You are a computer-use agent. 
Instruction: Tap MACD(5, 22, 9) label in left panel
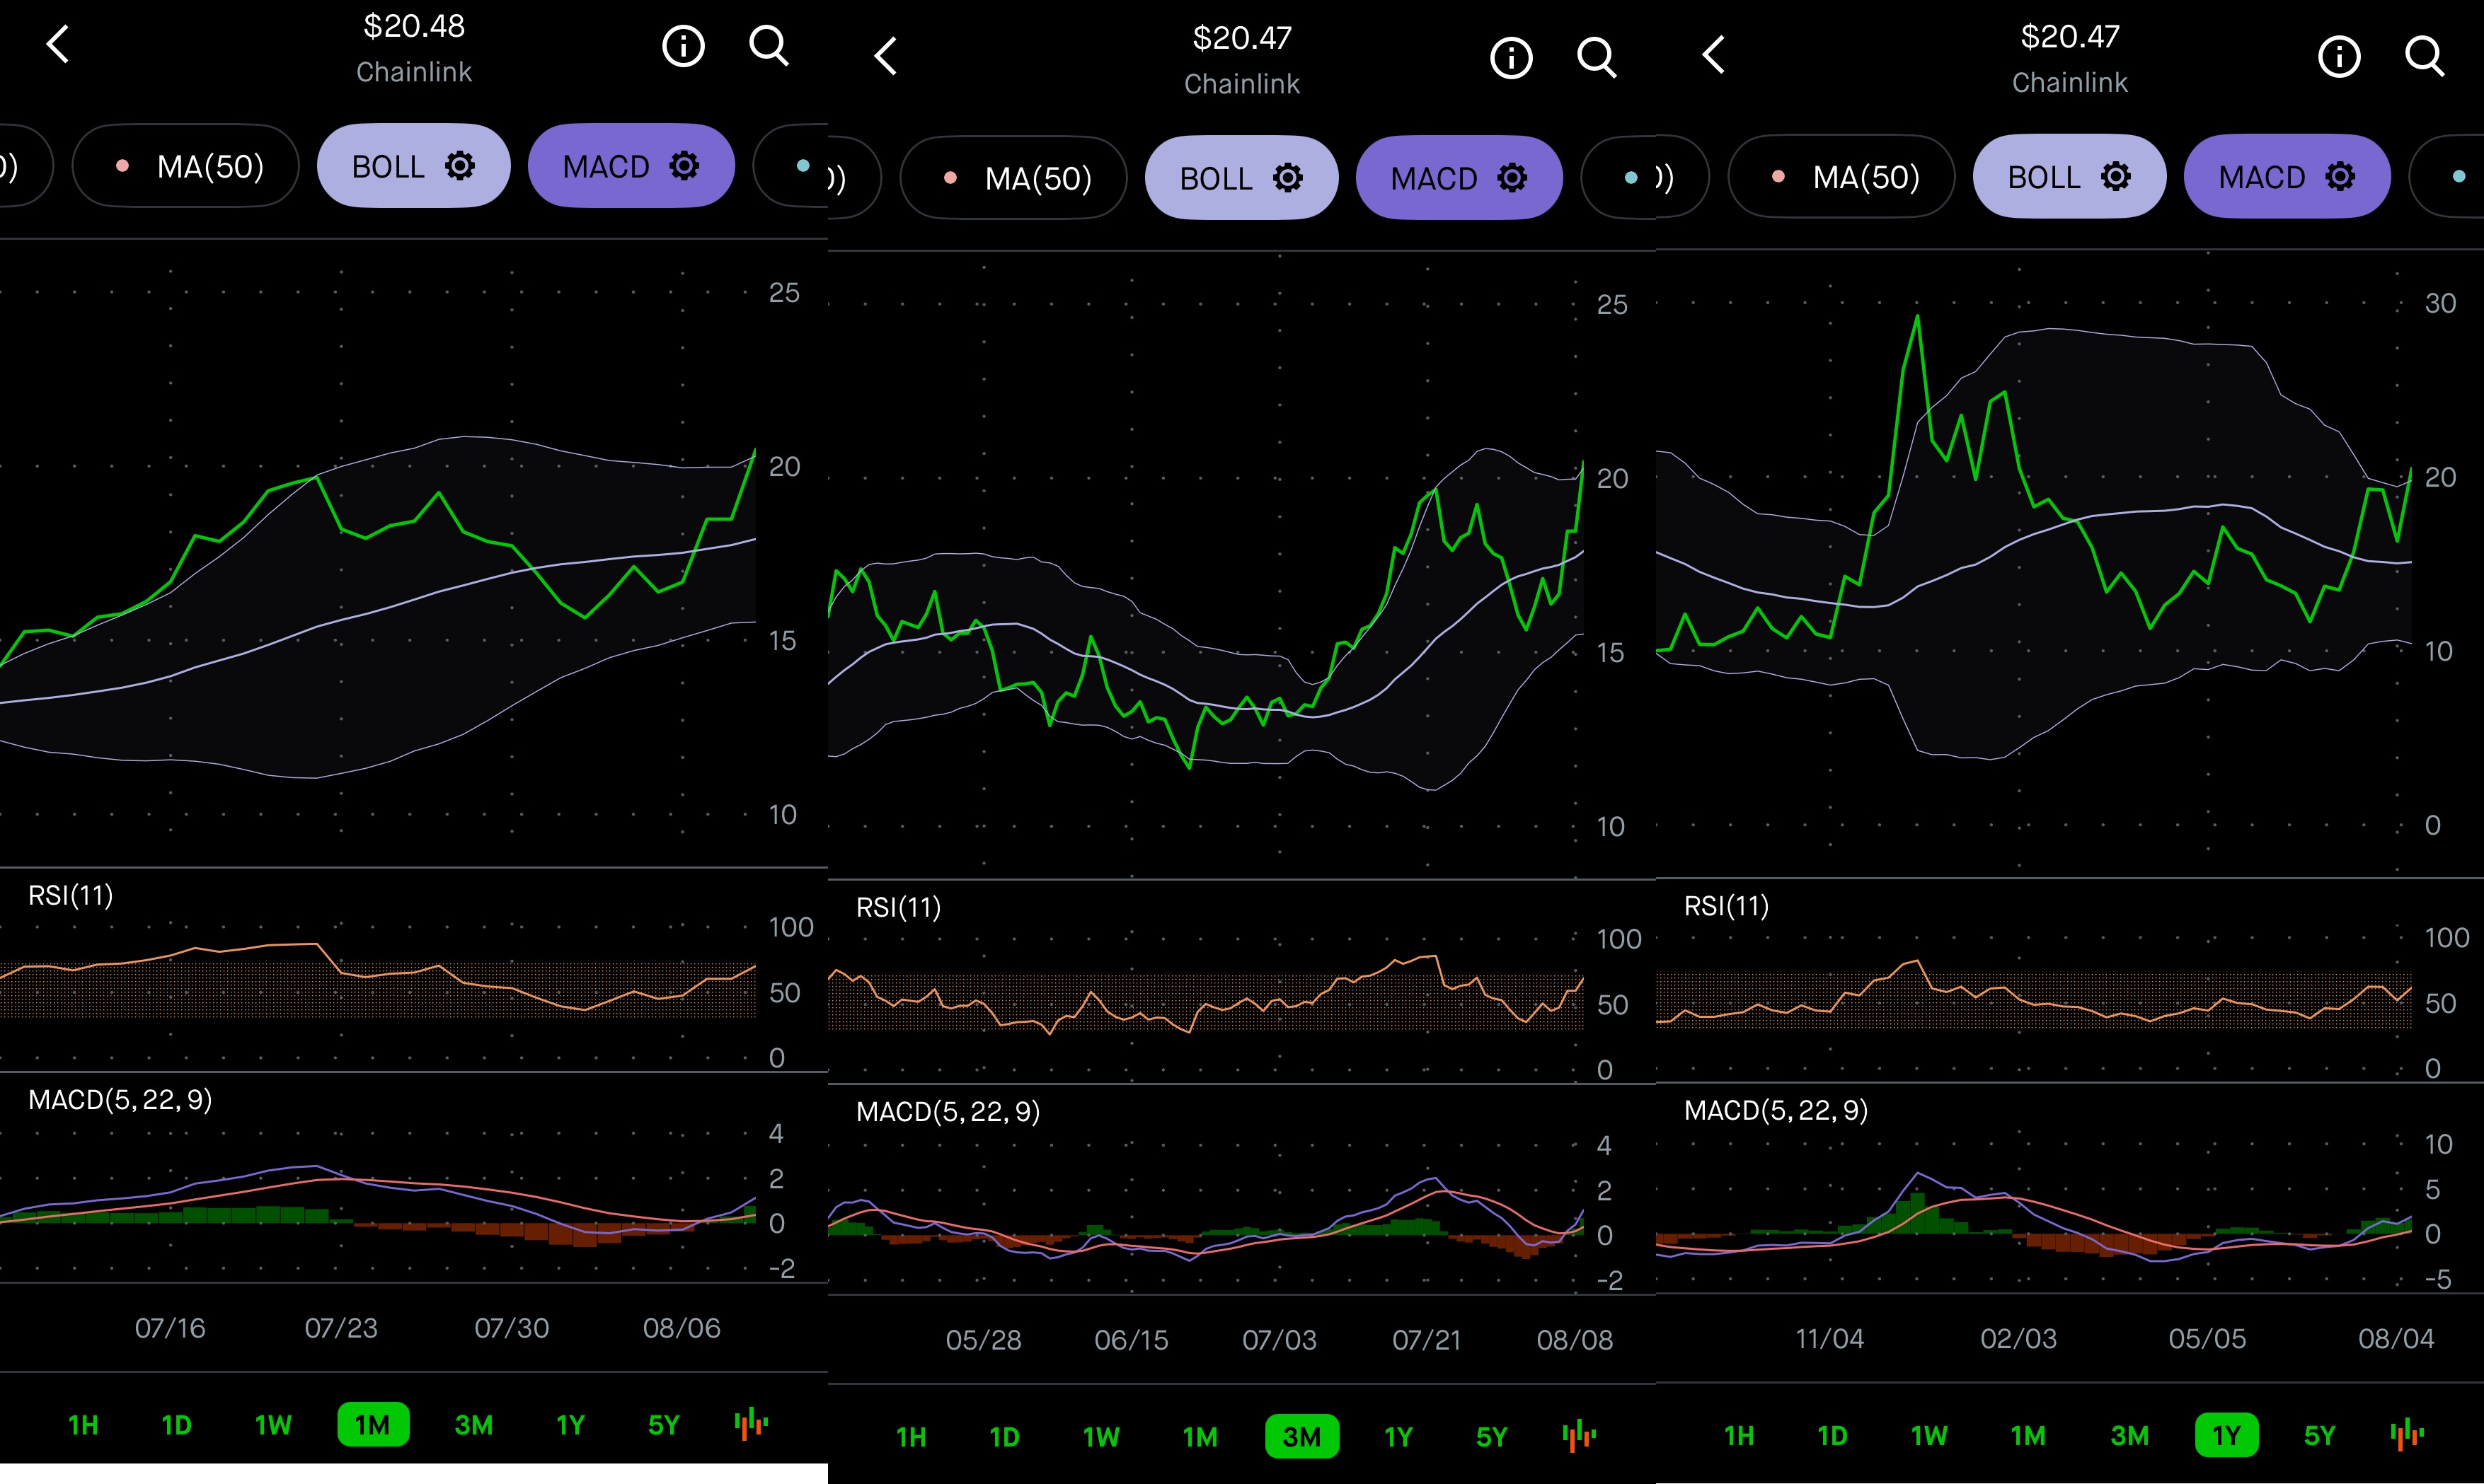(x=120, y=1100)
